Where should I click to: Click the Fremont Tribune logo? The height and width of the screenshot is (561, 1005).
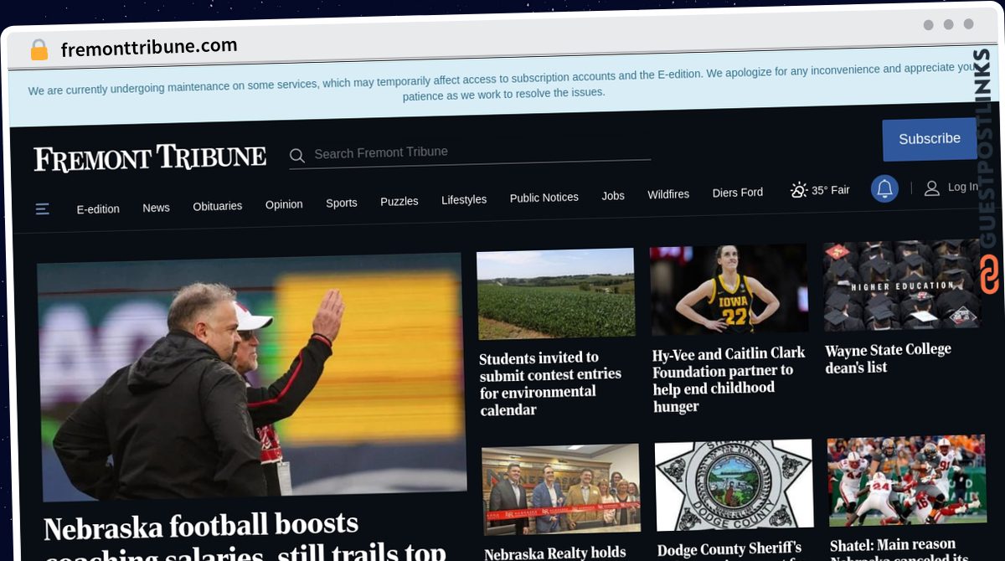[x=150, y=158]
